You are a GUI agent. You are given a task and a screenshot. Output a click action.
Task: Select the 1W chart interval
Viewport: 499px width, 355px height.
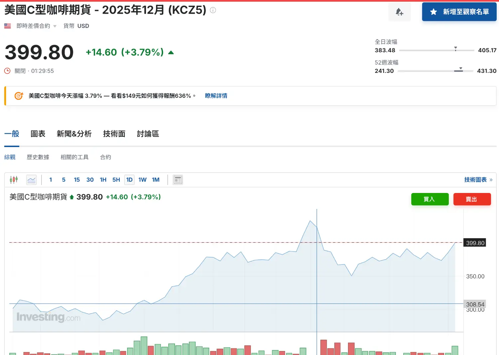(x=142, y=180)
